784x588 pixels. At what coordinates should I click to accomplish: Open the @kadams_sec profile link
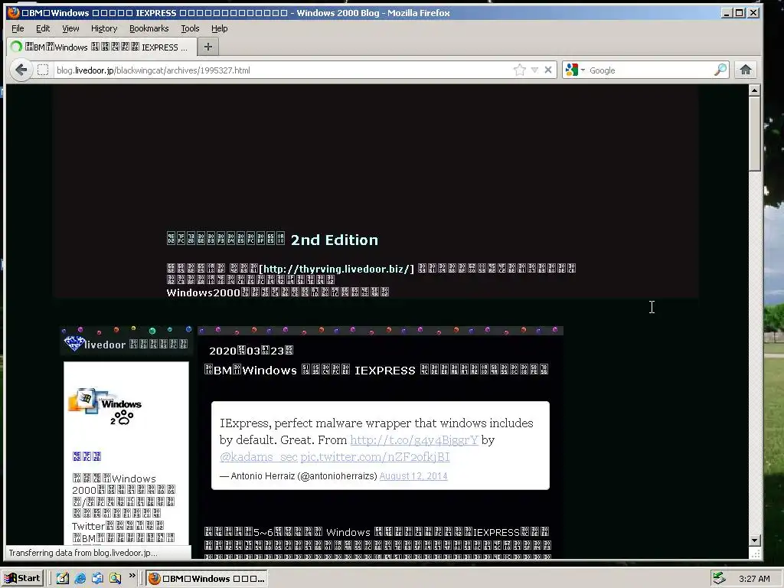(x=259, y=456)
